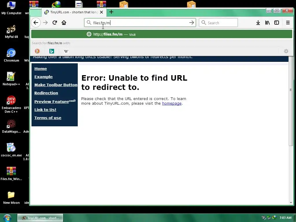This screenshot has height=222, width=296.
Task: Launch Embarcadero Dev-C++ shortcut
Action: pos(11,104)
